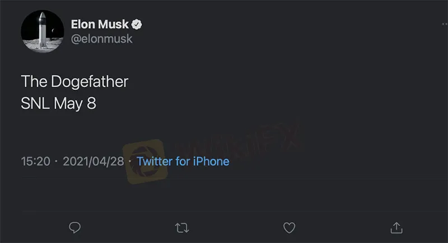Click the 2021/04/28 date
Image resolution: width=448 pixels, height=243 pixels.
(93, 161)
